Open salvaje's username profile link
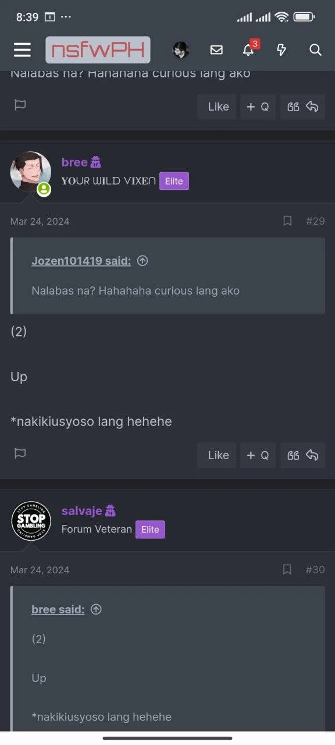Viewport: 335px width, 745px height. 82,511
